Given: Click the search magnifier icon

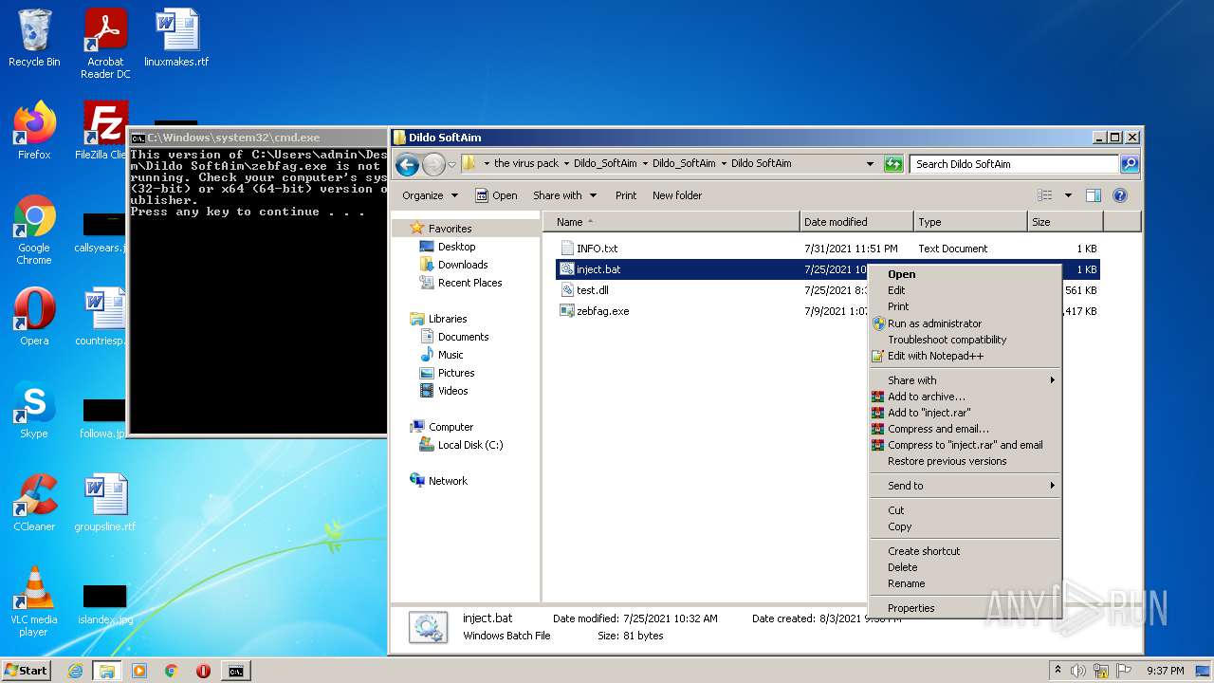Looking at the screenshot, I should tap(1129, 164).
